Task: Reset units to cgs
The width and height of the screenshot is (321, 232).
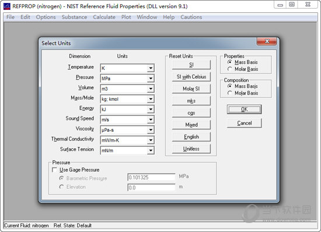Action: click(191, 113)
